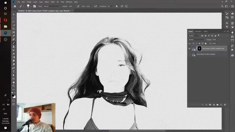
Task: Open the brush Mode dropdown
Action: click(x=52, y=7)
